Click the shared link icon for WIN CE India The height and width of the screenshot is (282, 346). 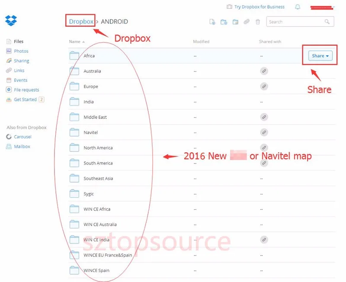click(x=264, y=240)
